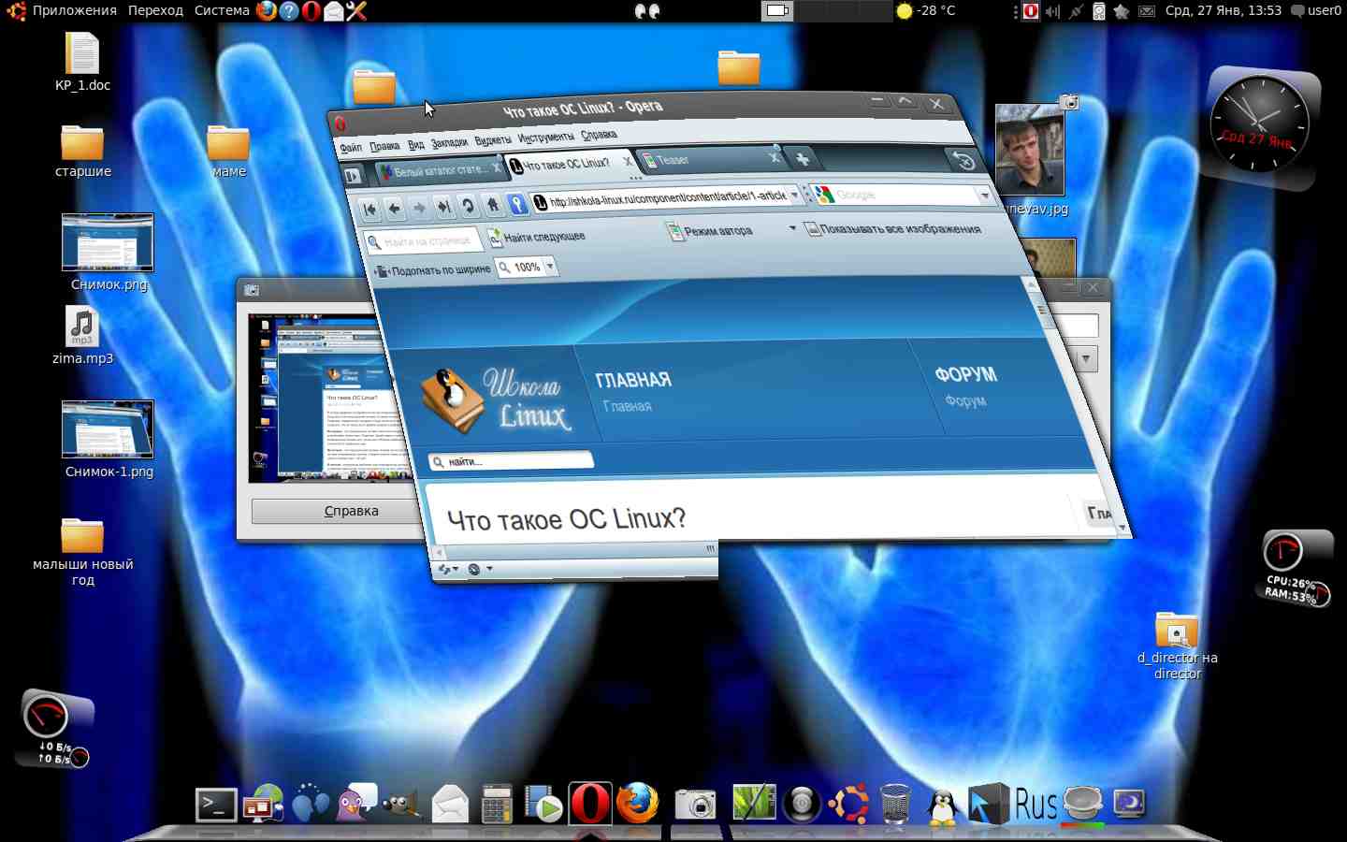This screenshot has height=842, width=1347.
Task: Open dropdown in the background screenshot window
Action: click(x=1086, y=359)
